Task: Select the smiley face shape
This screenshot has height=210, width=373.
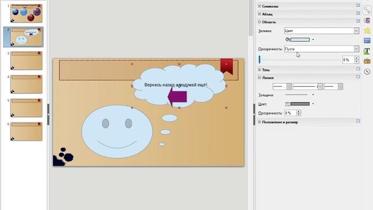Action: pyautogui.click(x=117, y=132)
